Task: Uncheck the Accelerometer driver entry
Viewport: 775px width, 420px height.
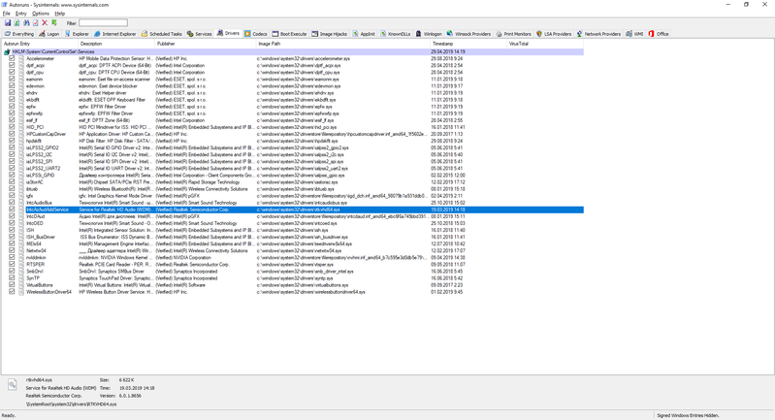Action: (12, 58)
